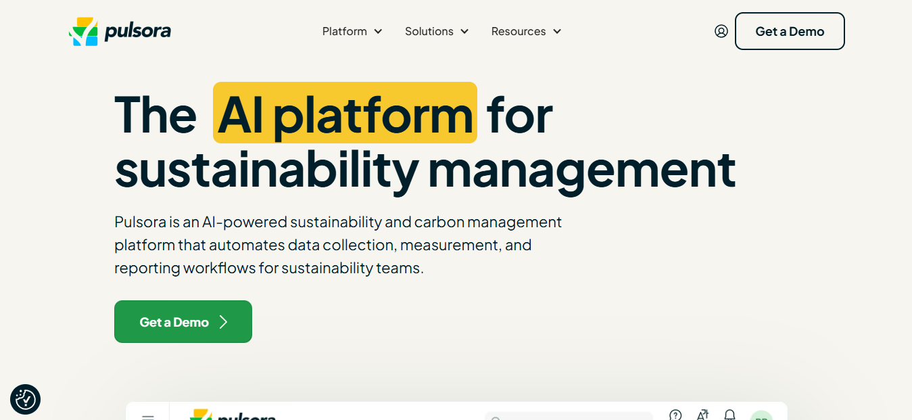
Task: Click the language translate icon
Action: pos(702,415)
